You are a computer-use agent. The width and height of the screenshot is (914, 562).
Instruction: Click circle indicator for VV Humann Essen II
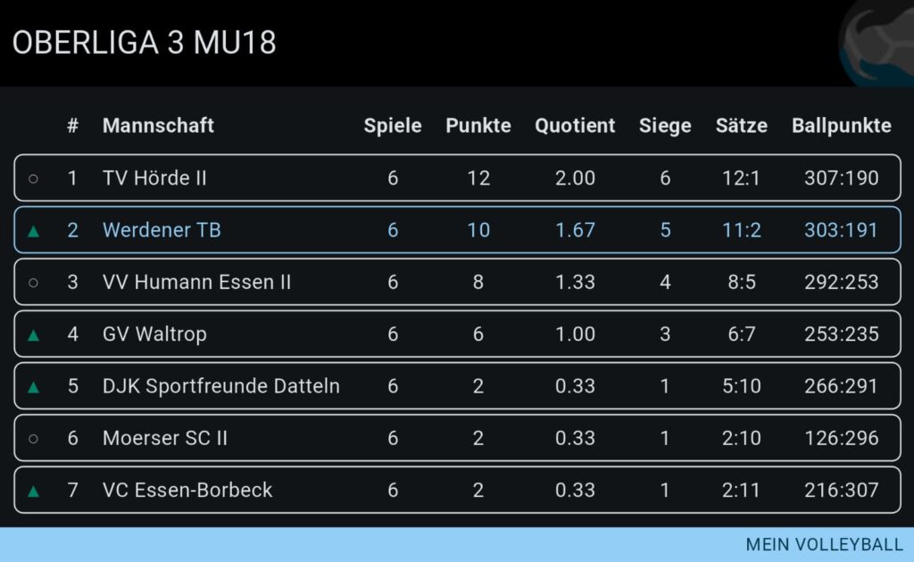34,283
